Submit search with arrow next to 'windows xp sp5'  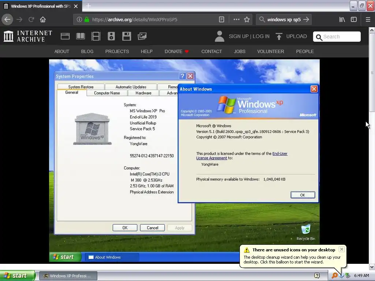click(306, 20)
